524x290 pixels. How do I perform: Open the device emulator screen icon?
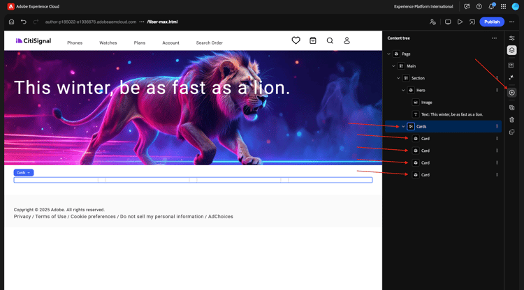pos(448,22)
